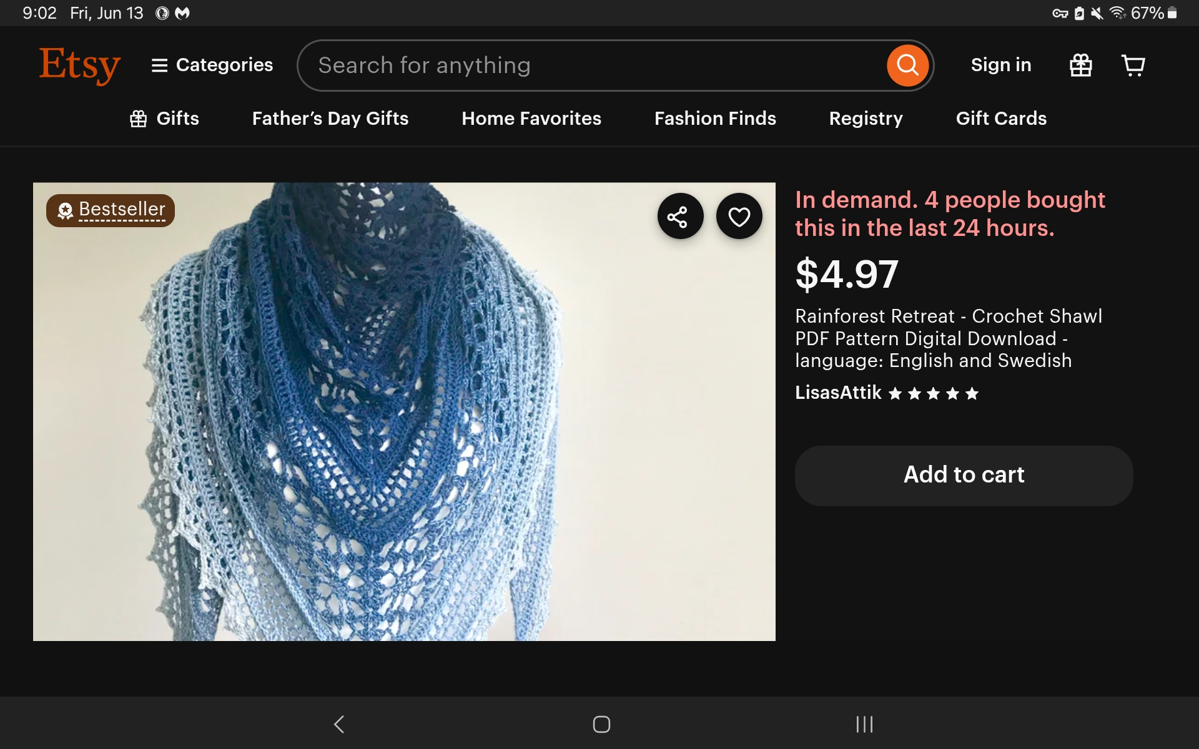The image size is (1199, 749).
Task: Open the Registry page
Action: tap(866, 119)
